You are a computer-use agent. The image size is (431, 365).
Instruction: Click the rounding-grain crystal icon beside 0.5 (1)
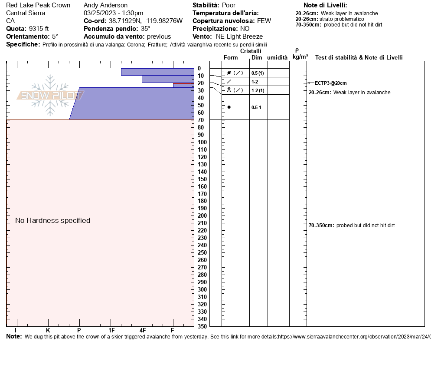click(x=229, y=73)
